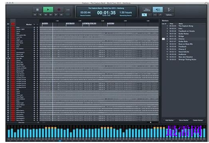Solo track 2 using its S button
209x143 pixels.
pyautogui.click(x=37, y=30)
